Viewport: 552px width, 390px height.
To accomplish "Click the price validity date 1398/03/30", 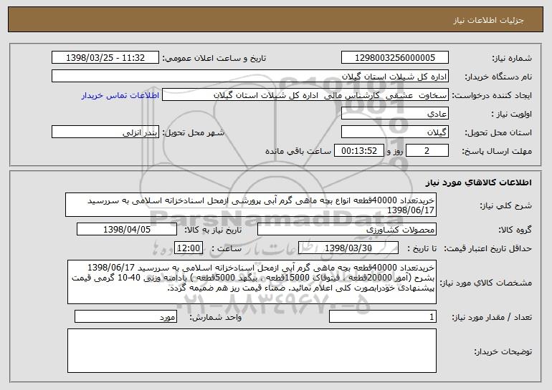I will click(348, 248).
